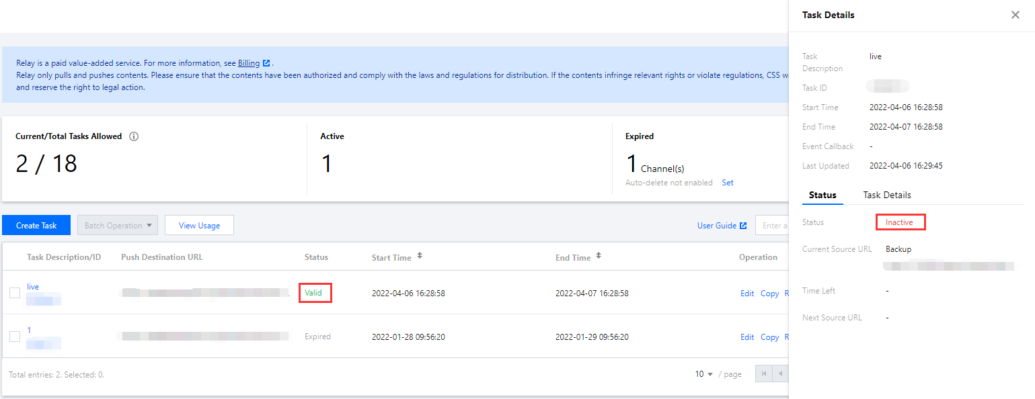Copy the expired task 1

coord(769,337)
